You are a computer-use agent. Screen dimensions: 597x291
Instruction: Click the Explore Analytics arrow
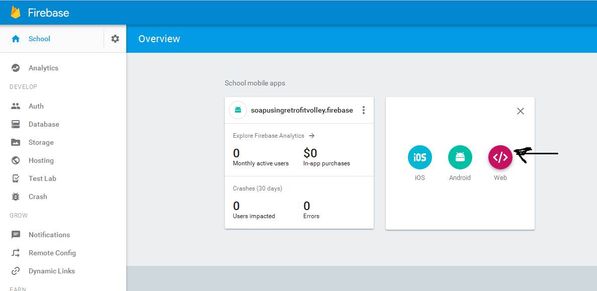[312, 135]
